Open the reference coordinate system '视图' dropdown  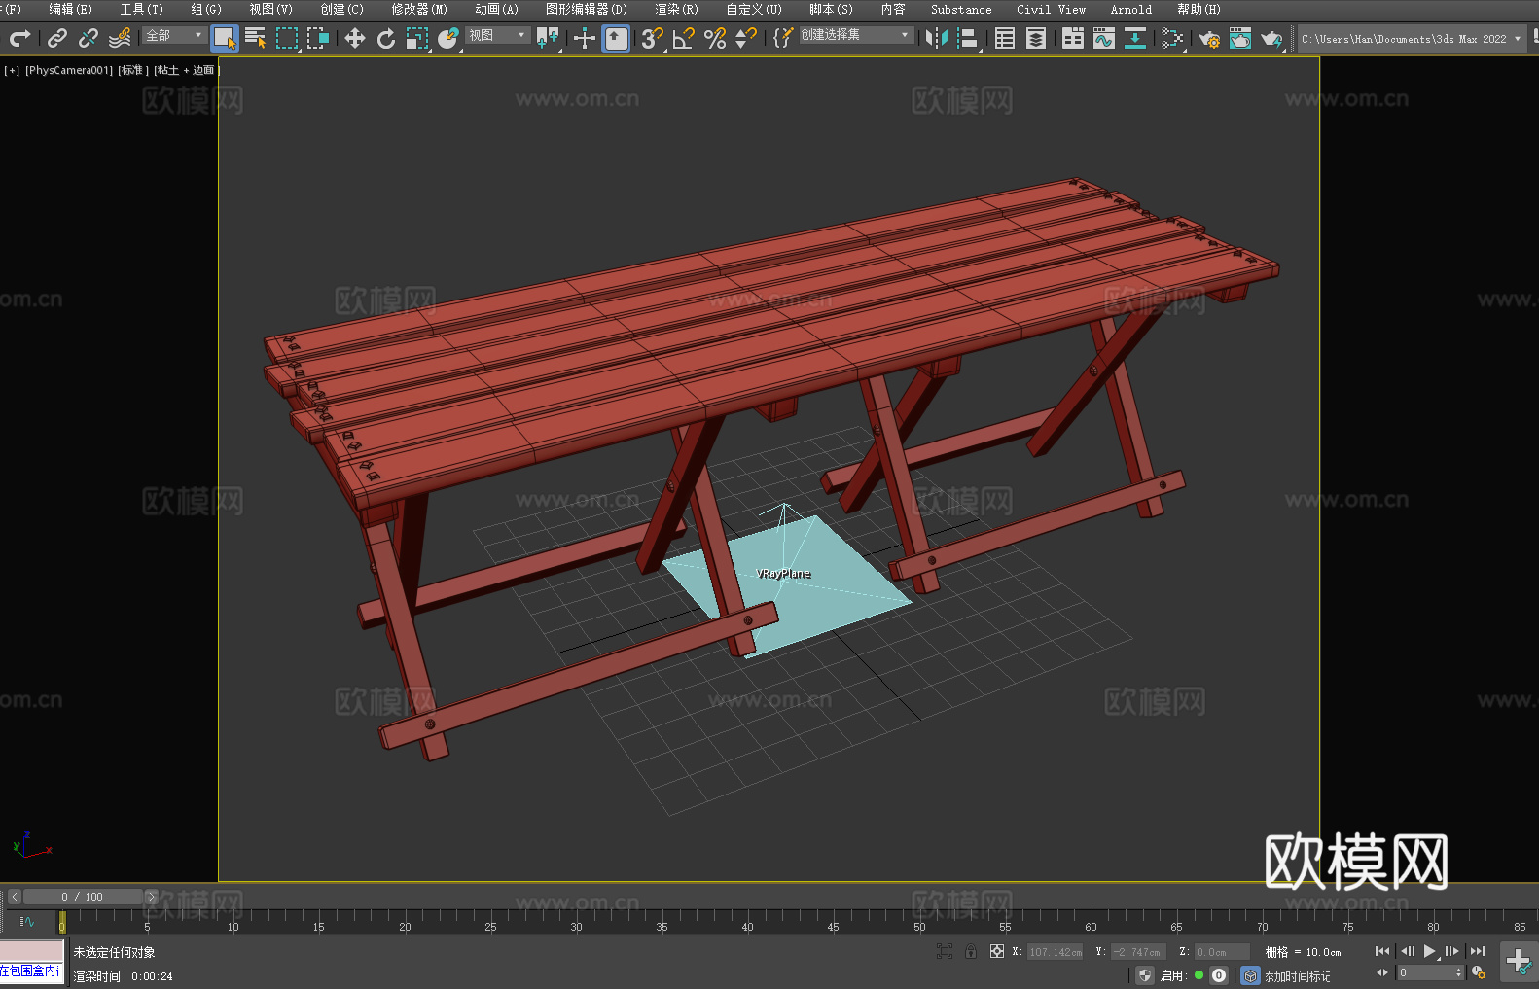pos(497,35)
